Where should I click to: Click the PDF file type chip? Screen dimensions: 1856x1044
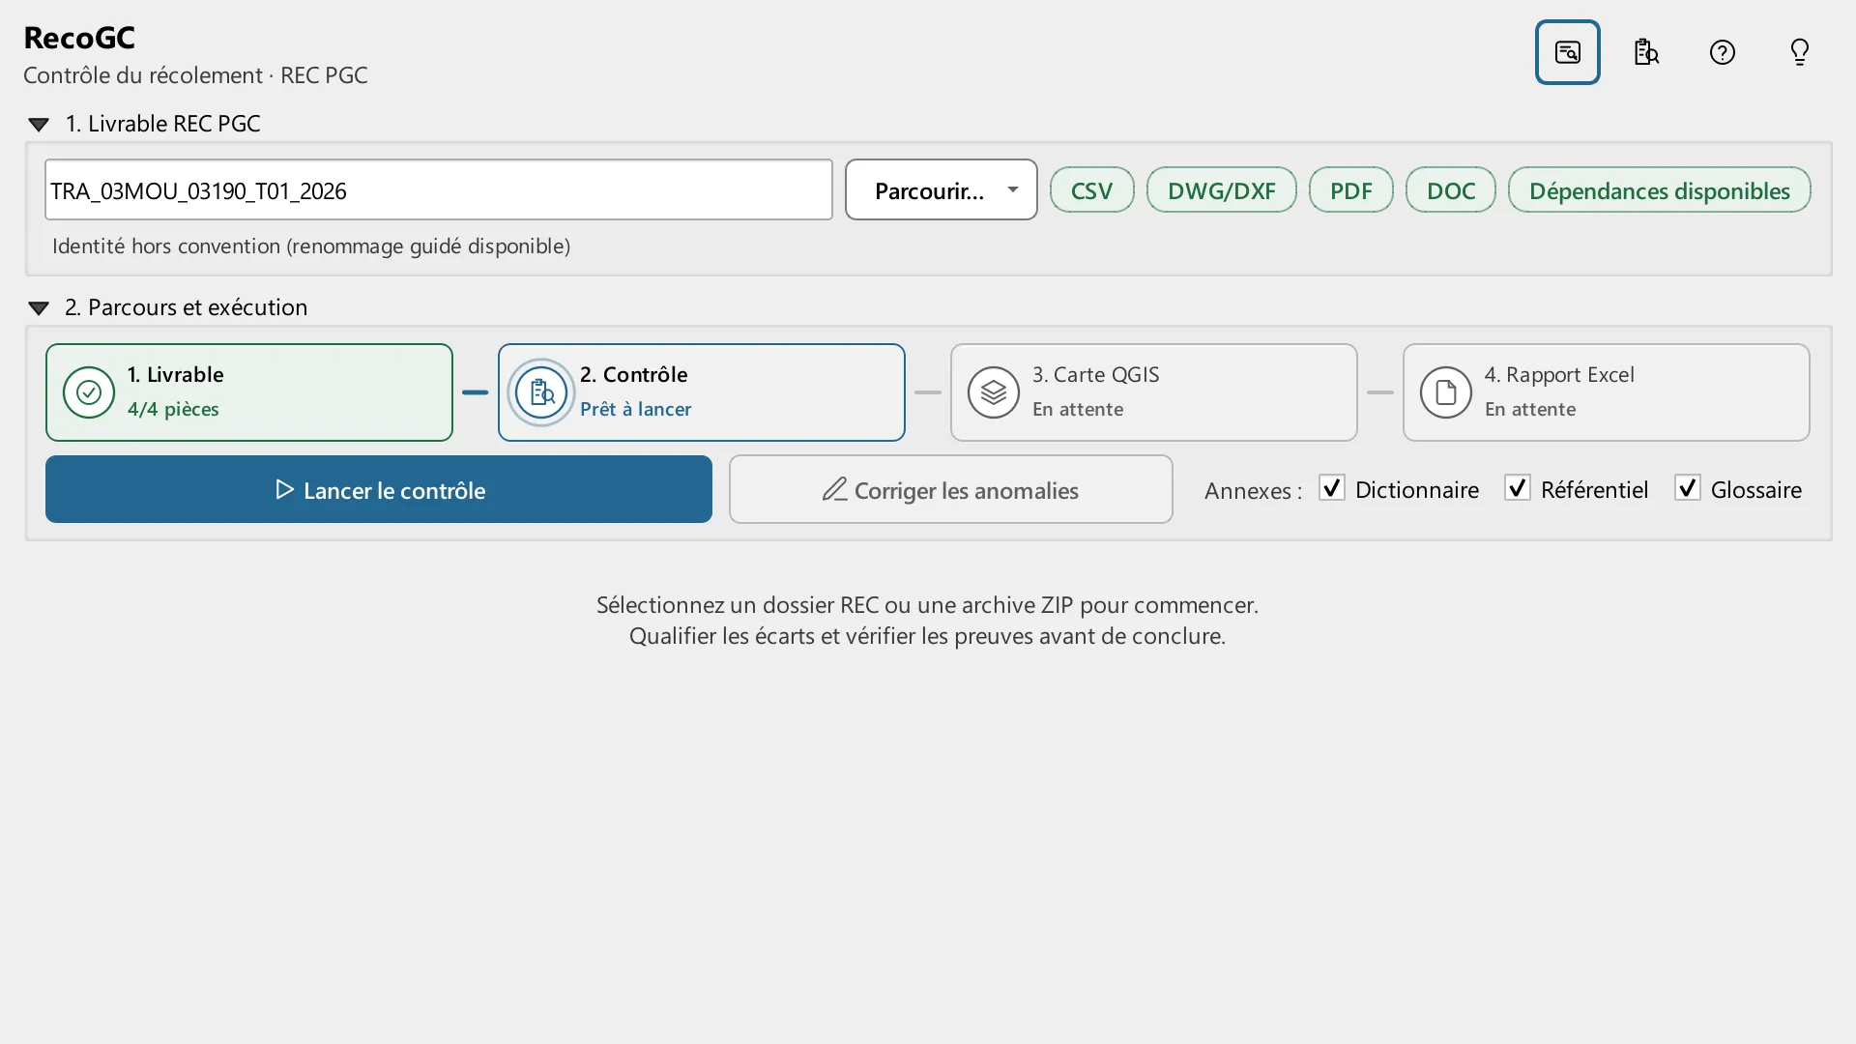click(1350, 189)
